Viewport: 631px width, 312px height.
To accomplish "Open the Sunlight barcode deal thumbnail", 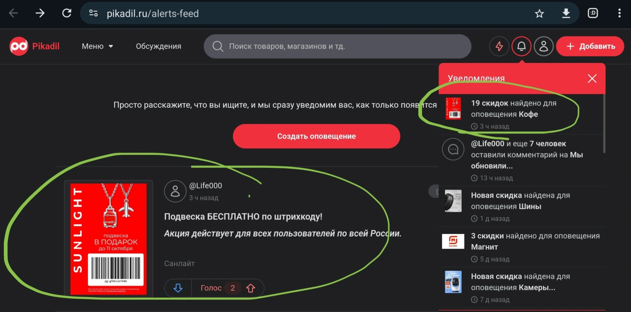I will coord(108,239).
